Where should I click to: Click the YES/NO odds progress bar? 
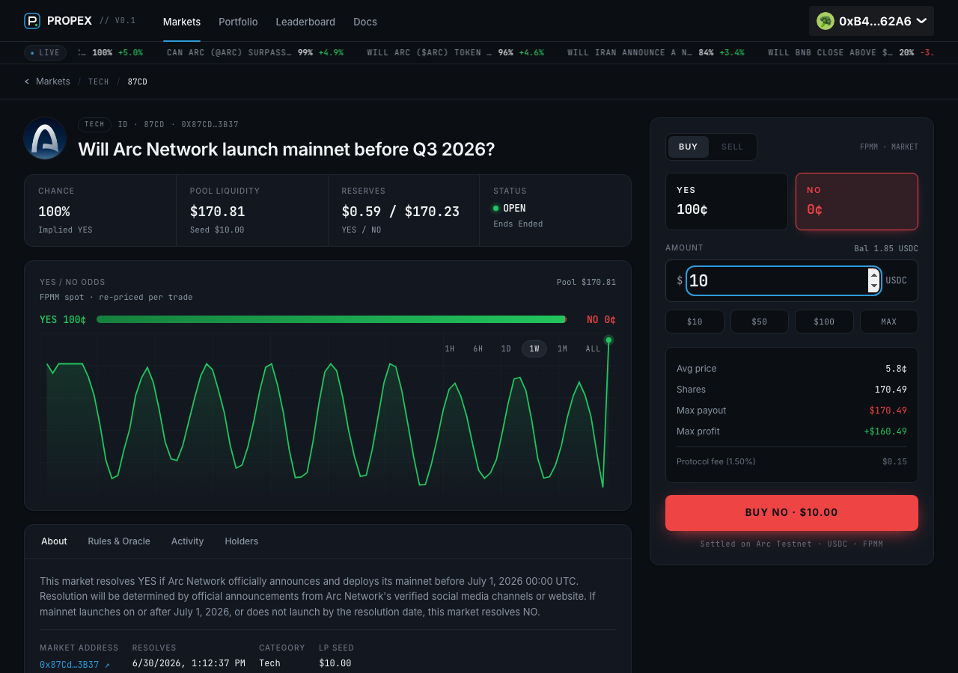pyautogui.click(x=332, y=319)
